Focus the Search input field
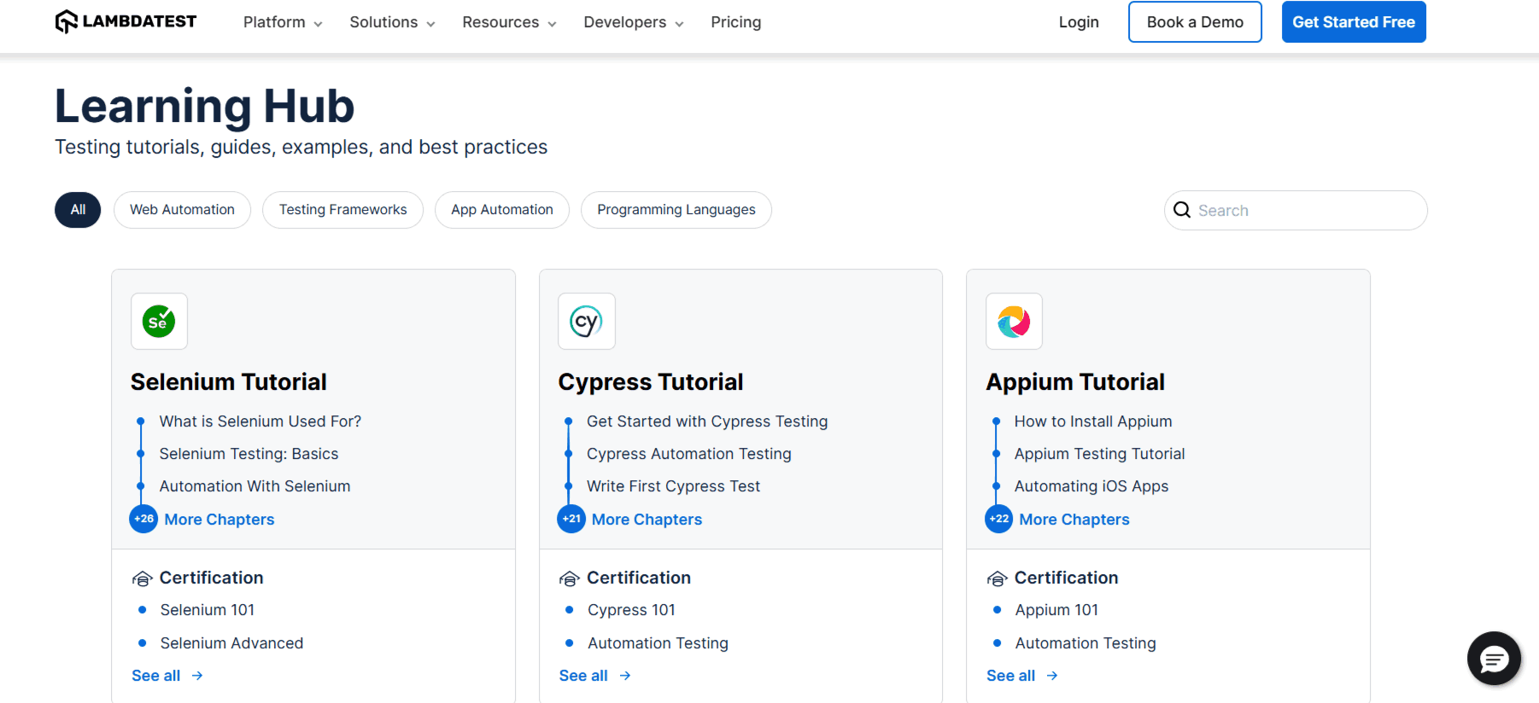Viewport: 1539px width, 703px height. 1296,210
